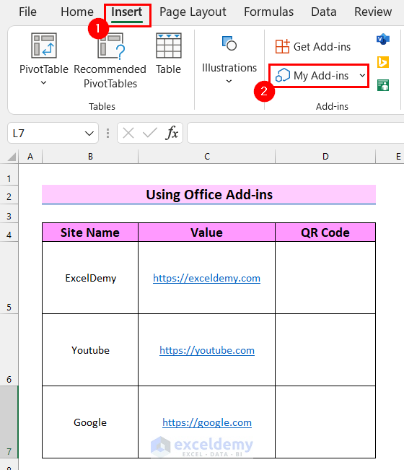Viewport: 404px width, 470px height.
Task: Select the Insert ribbon tab
Action: point(127,12)
